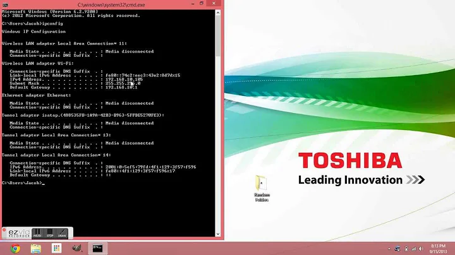Click the Wi-Fi Link-local IPv6 Address line
This screenshot has height=255, width=455.
(95, 75)
